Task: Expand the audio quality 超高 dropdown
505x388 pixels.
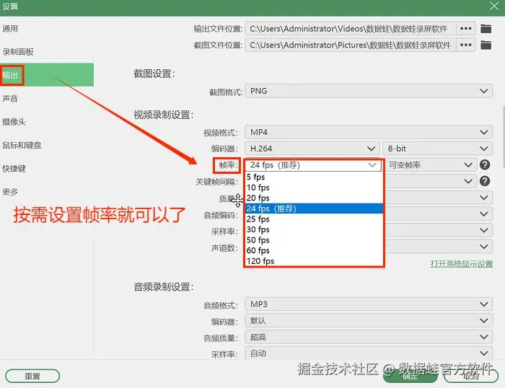Action: (x=369, y=337)
